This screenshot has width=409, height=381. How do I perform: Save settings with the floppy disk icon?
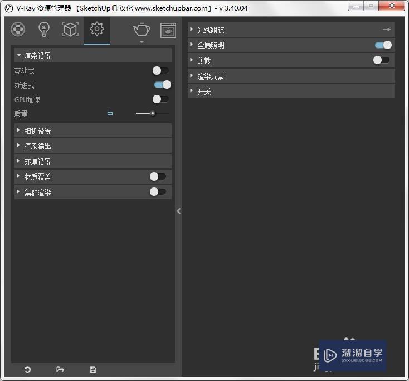93,369
